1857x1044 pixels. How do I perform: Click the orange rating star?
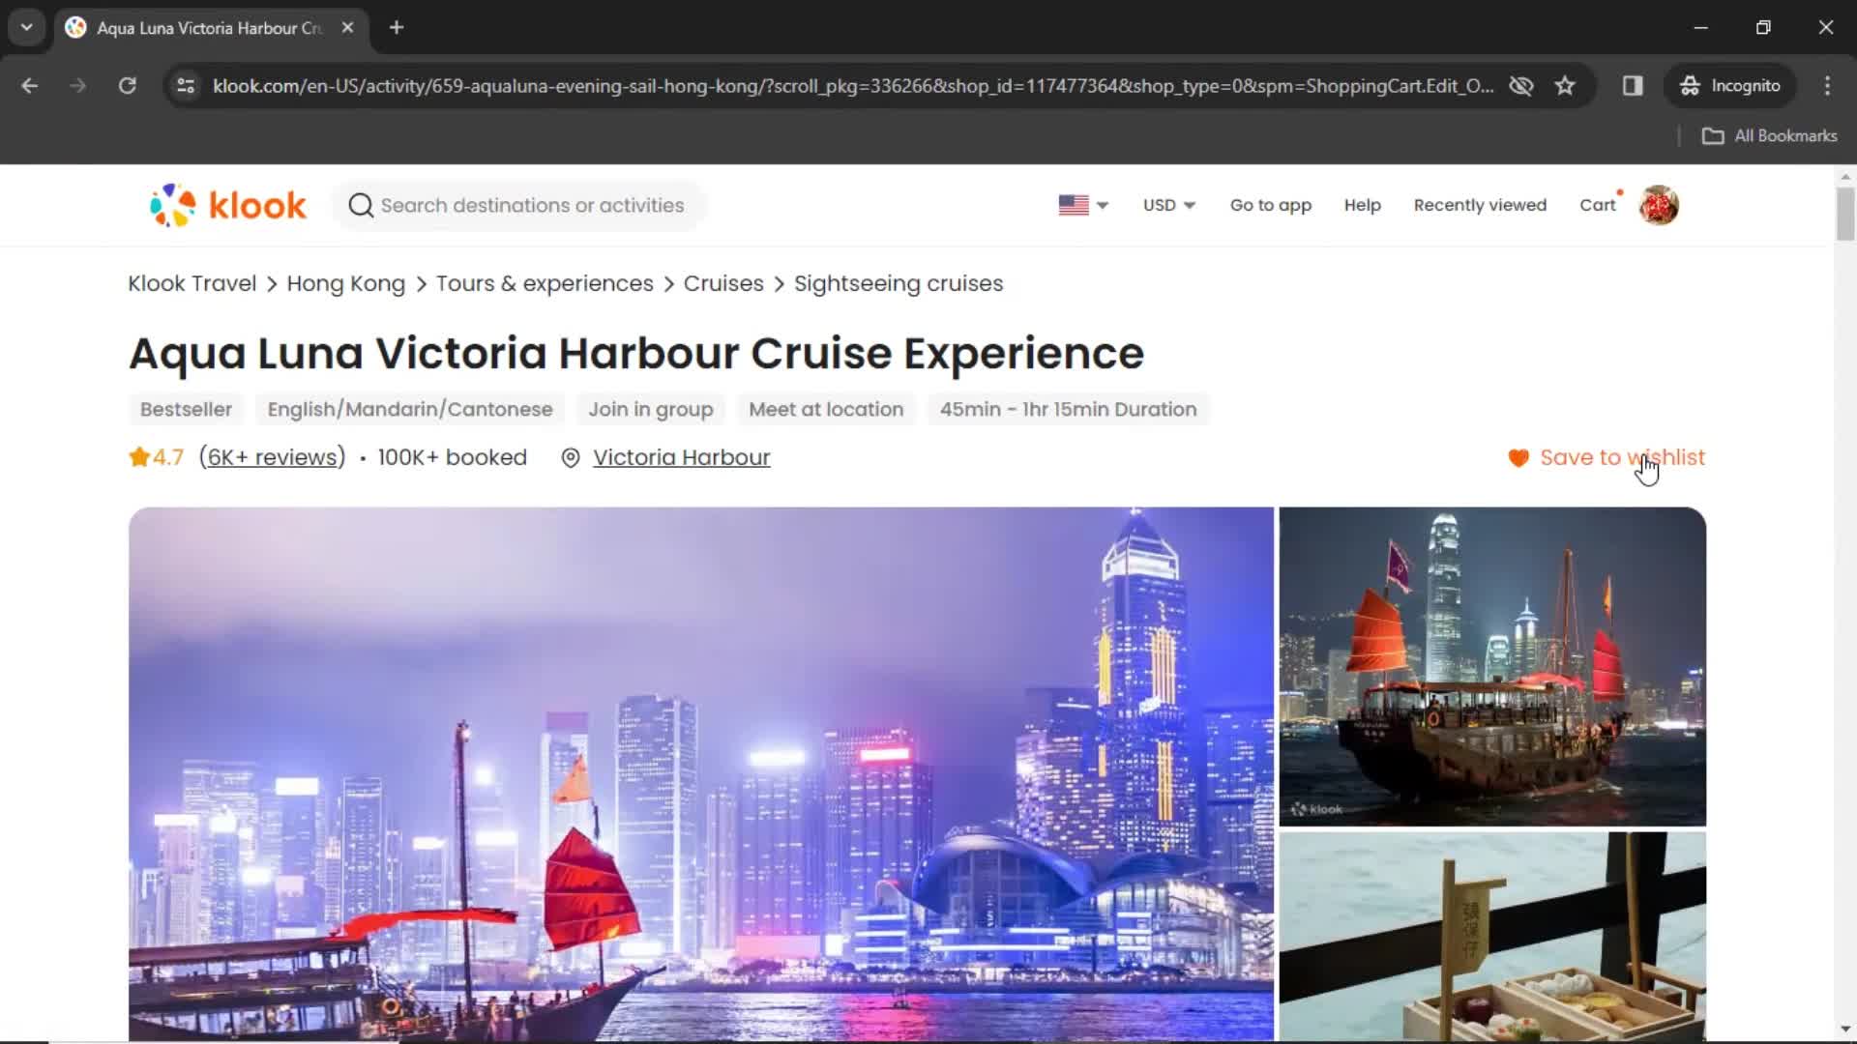click(x=139, y=456)
